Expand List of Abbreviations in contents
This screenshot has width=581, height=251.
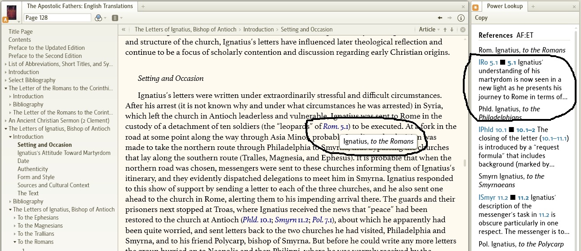click(6, 64)
